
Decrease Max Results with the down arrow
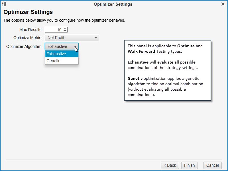(x=65, y=31)
